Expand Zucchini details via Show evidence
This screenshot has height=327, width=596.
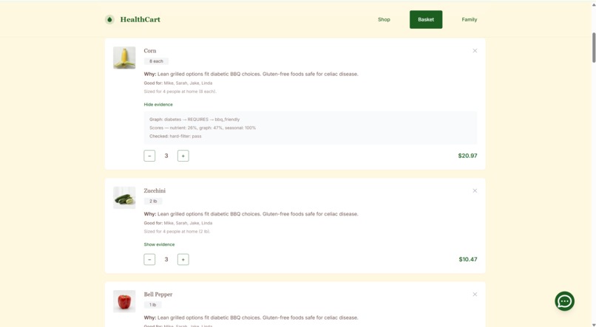point(159,244)
